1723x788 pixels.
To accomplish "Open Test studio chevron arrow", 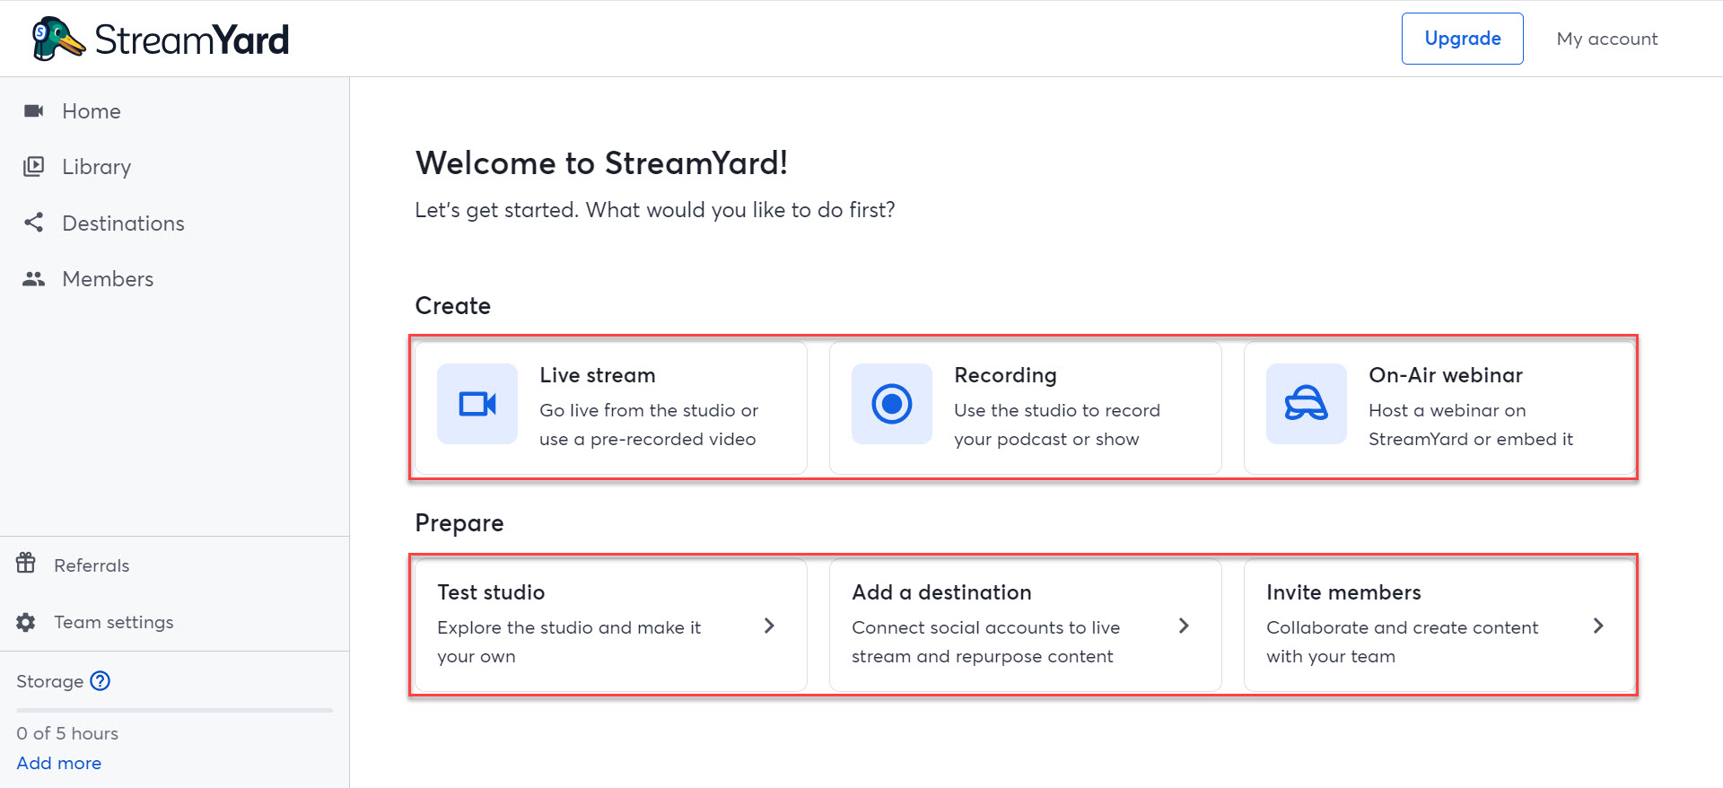I will pos(769,626).
